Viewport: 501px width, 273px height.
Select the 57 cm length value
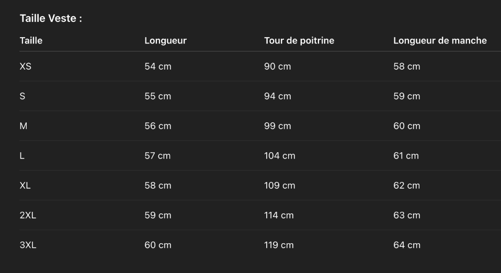[x=157, y=156]
